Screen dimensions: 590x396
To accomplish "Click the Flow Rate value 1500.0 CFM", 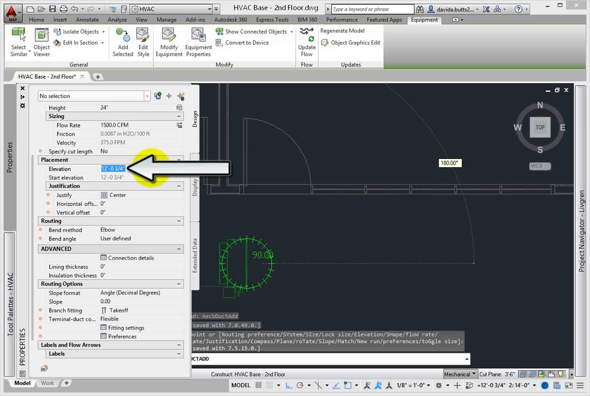I will (x=114, y=125).
